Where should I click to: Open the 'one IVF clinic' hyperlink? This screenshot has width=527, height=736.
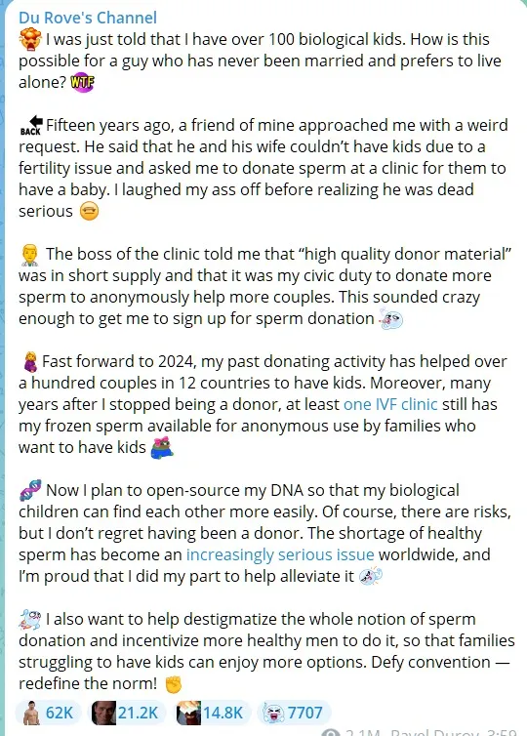point(390,404)
